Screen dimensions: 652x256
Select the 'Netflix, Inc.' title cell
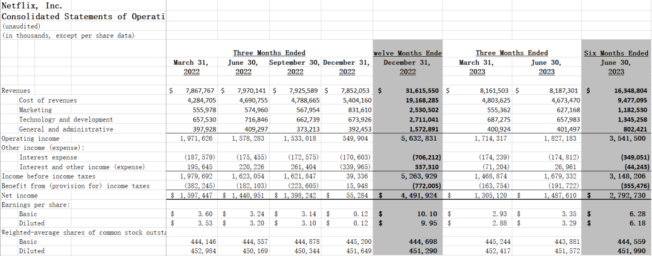click(x=33, y=6)
